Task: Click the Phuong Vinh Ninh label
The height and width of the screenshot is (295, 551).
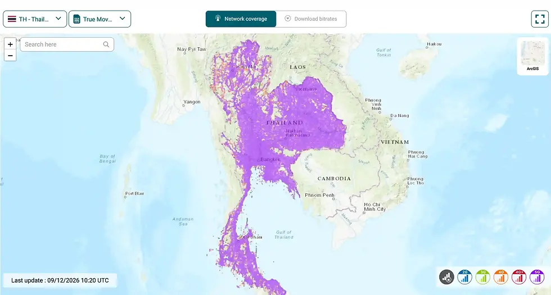Action: tap(373, 105)
